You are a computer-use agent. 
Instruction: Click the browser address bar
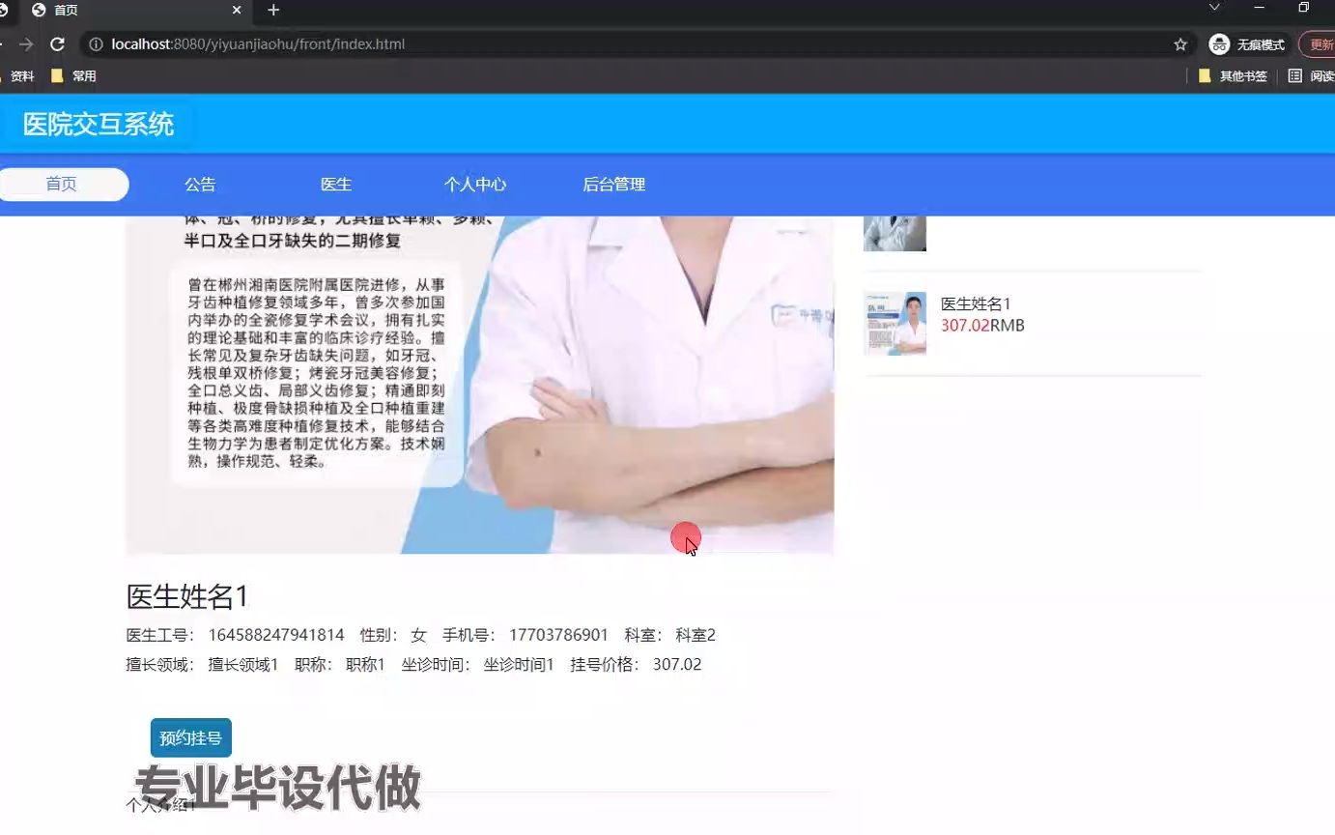(x=580, y=43)
